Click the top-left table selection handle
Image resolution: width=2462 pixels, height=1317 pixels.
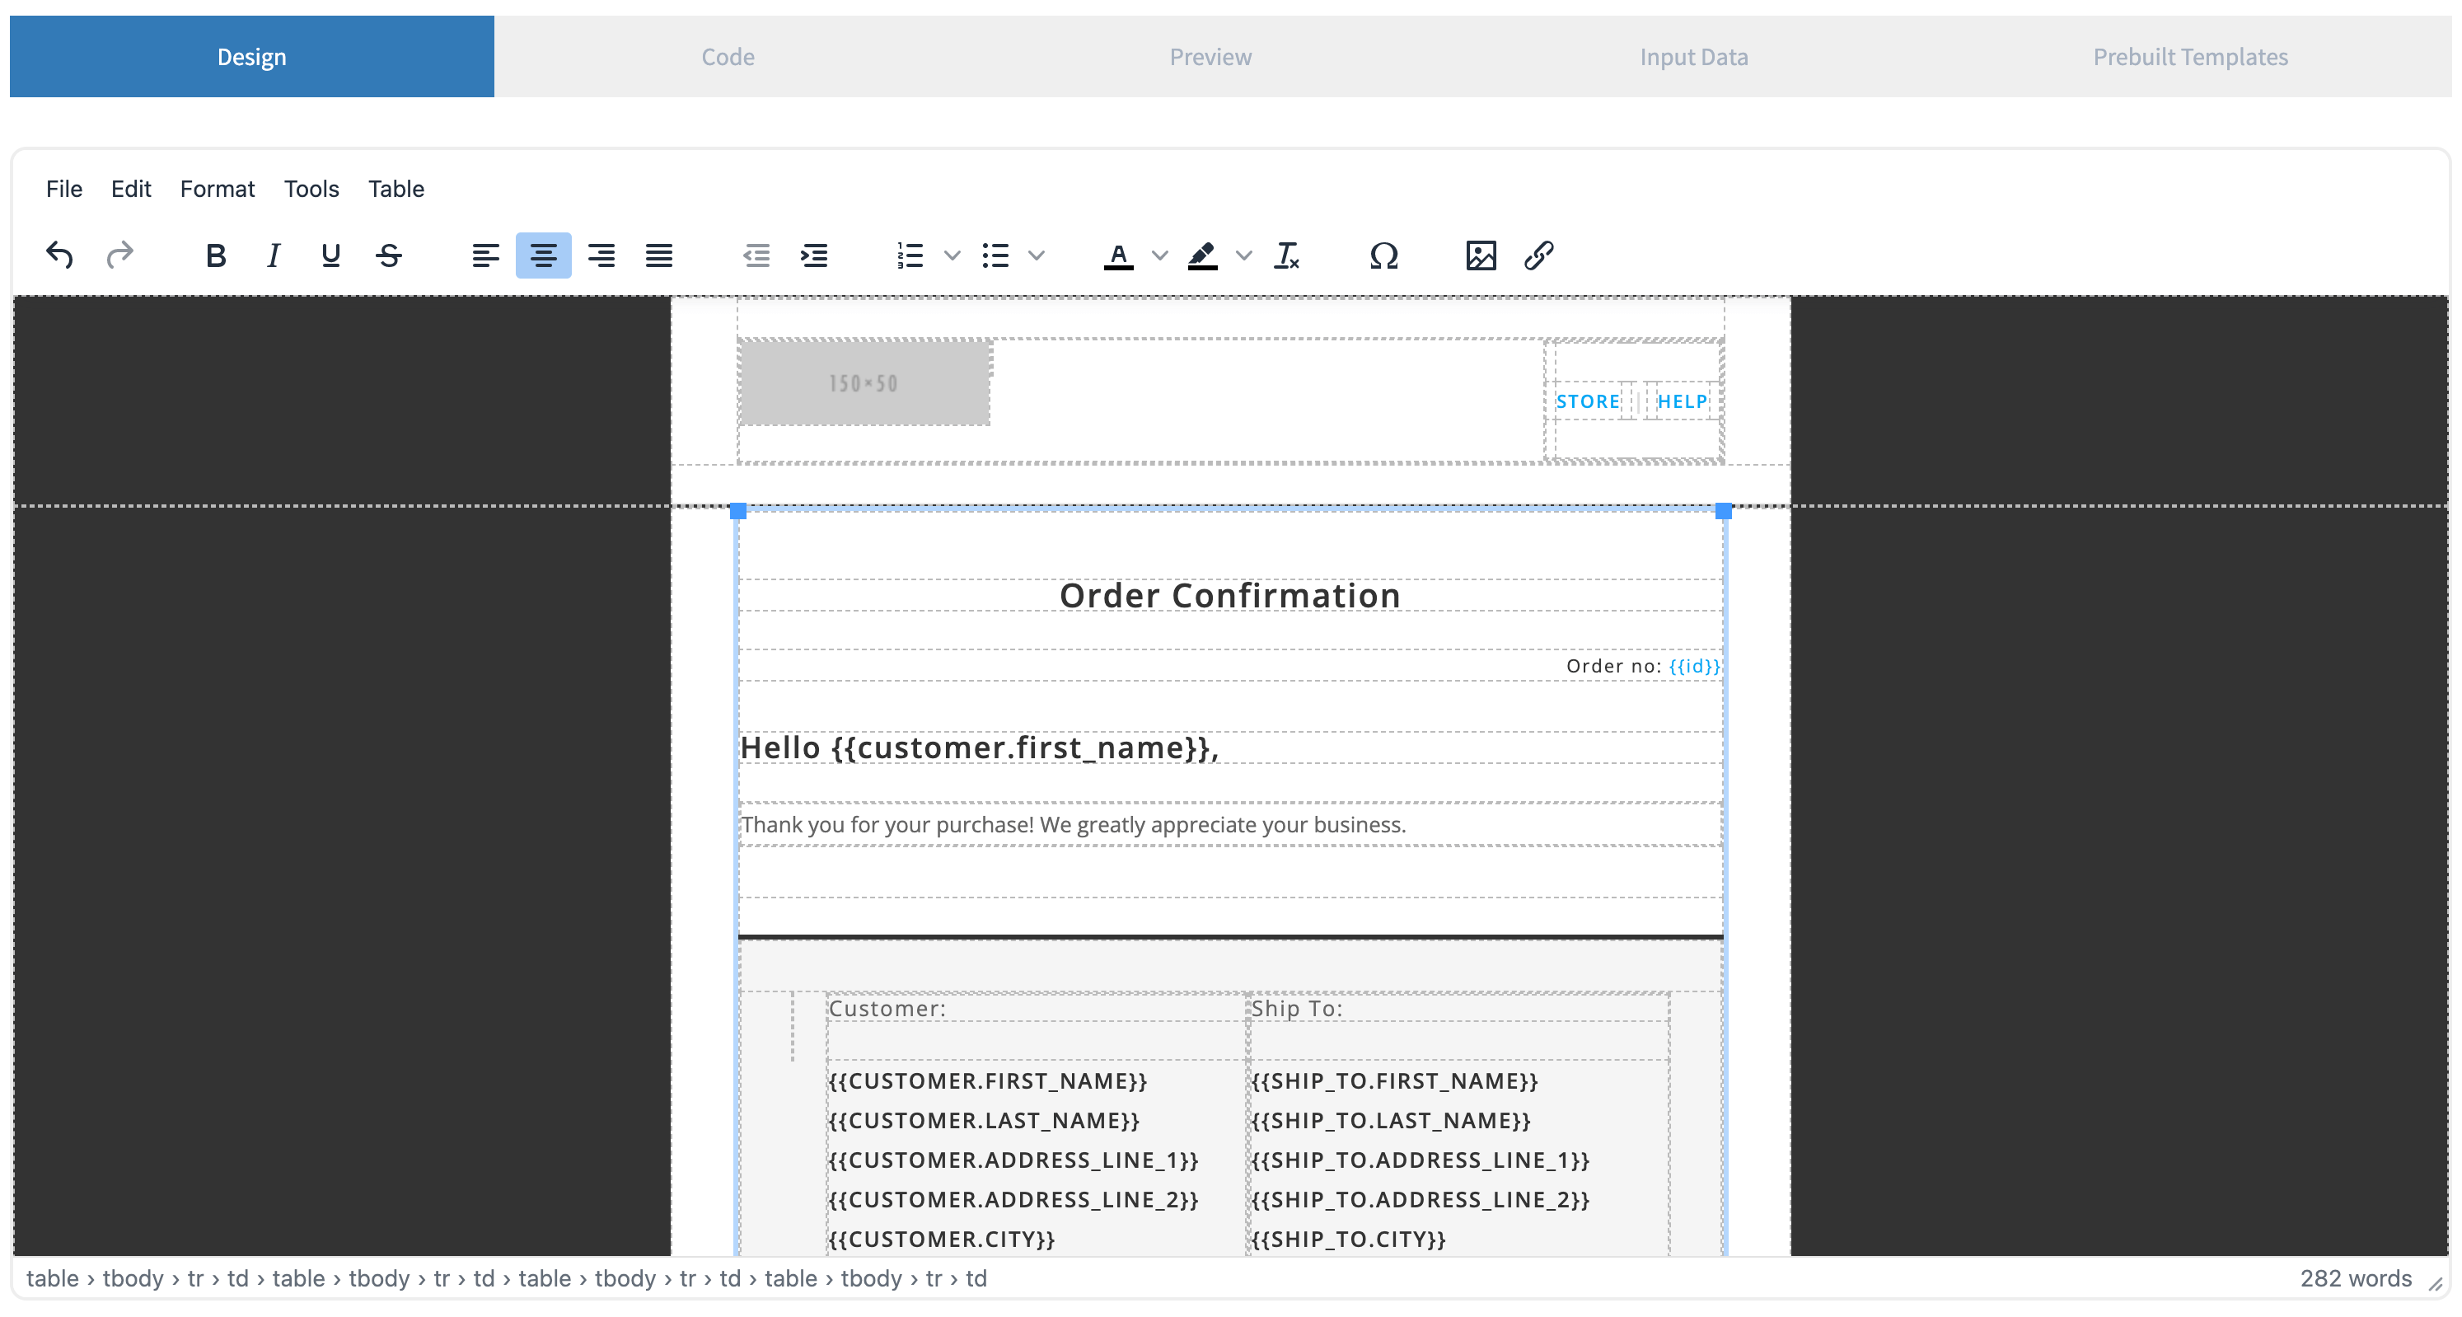point(737,511)
